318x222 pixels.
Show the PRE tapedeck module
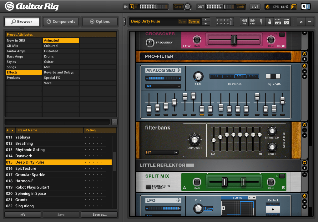[x=244, y=21]
